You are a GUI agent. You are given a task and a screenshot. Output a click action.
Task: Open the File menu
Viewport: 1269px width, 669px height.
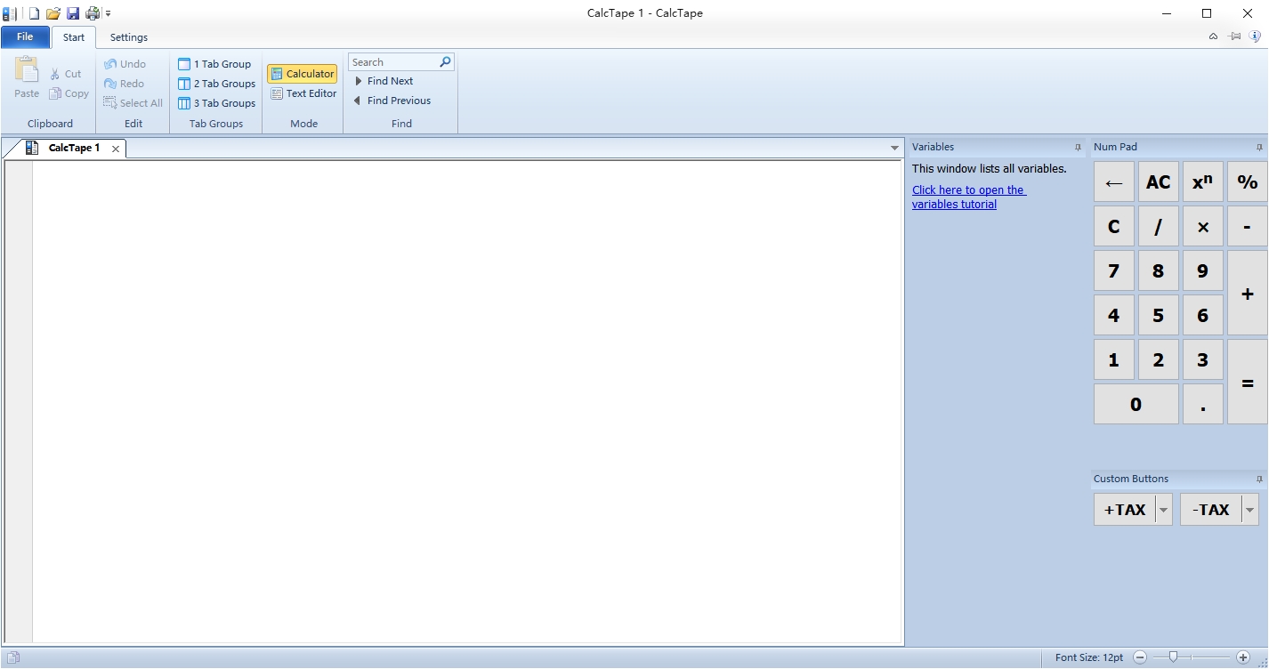(x=25, y=37)
